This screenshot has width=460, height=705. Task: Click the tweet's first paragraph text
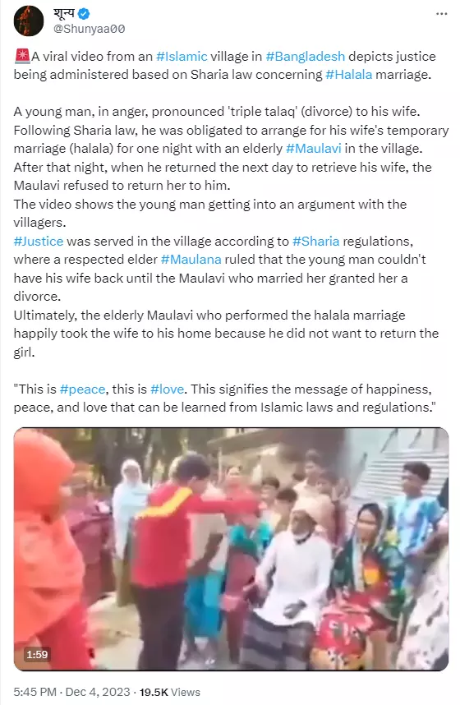pos(224,65)
